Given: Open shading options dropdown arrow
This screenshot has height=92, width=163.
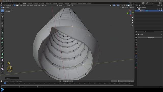Looking at the screenshot, I should click(133, 5).
